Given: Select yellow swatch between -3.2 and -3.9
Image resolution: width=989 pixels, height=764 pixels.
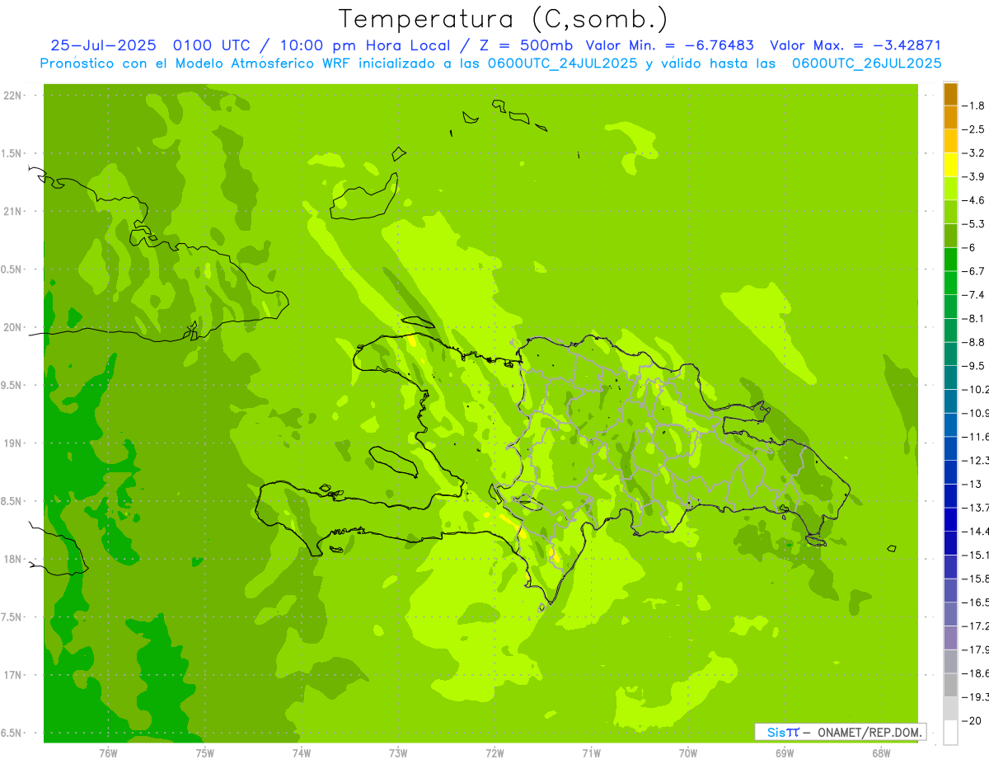Looking at the screenshot, I should (951, 165).
